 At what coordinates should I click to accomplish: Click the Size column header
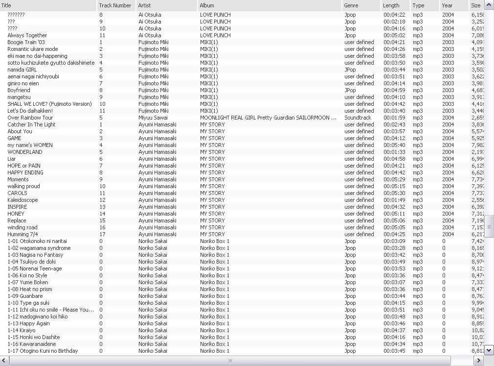tap(476, 5)
